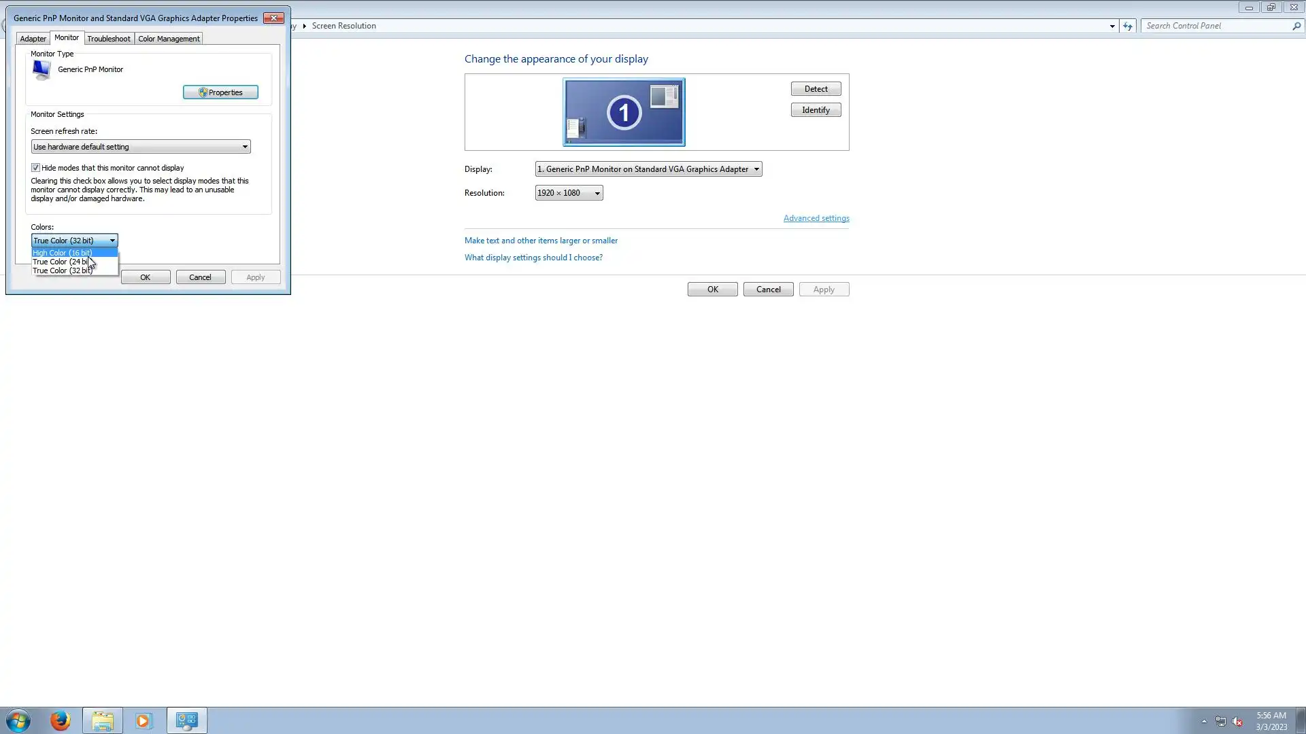This screenshot has height=734, width=1306.
Task: Open the Display selection dropdown
Action: 648,169
